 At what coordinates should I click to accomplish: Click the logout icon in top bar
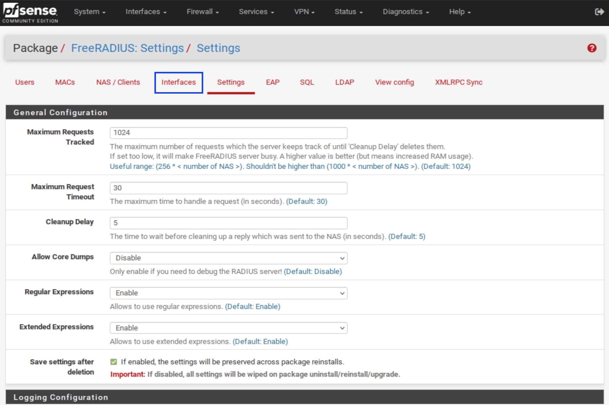[x=599, y=12]
